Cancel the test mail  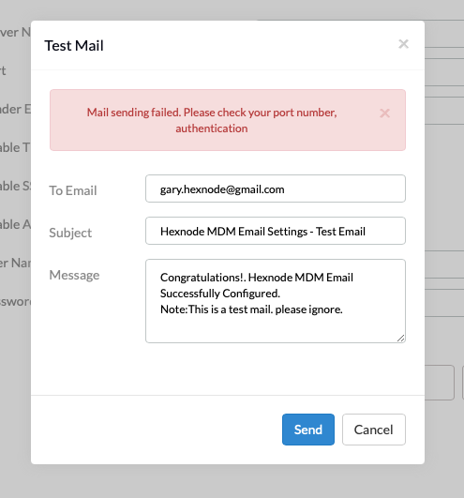(374, 430)
